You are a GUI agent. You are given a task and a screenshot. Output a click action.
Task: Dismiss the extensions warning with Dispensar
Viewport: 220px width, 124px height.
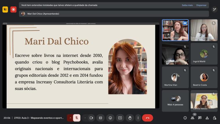pyautogui.click(x=201, y=5)
